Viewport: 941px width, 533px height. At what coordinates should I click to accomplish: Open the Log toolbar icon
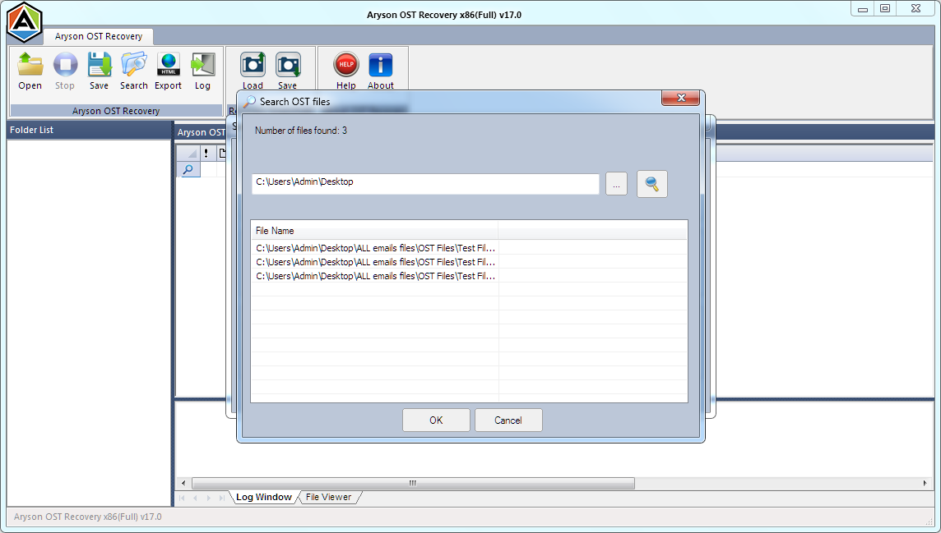203,71
